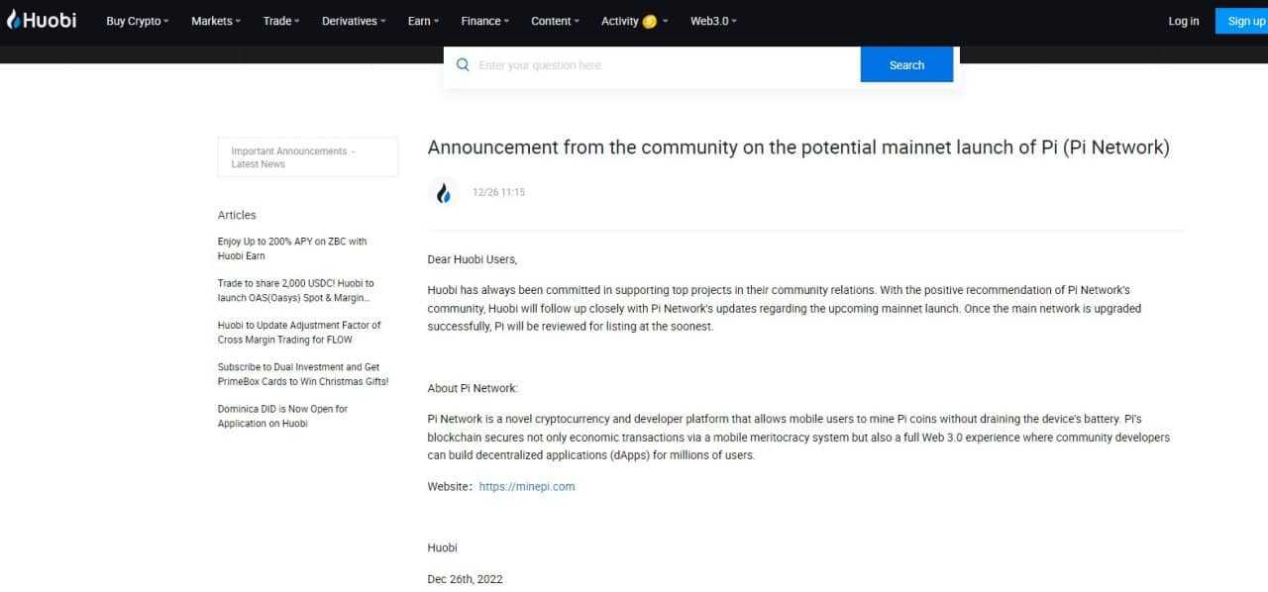
Task: Open the Buy Crypto dropdown
Action: [138, 21]
